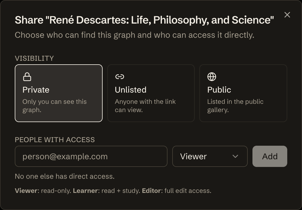
Task: Click the dialog title 'Share René Descartes'
Action: pos(144,20)
